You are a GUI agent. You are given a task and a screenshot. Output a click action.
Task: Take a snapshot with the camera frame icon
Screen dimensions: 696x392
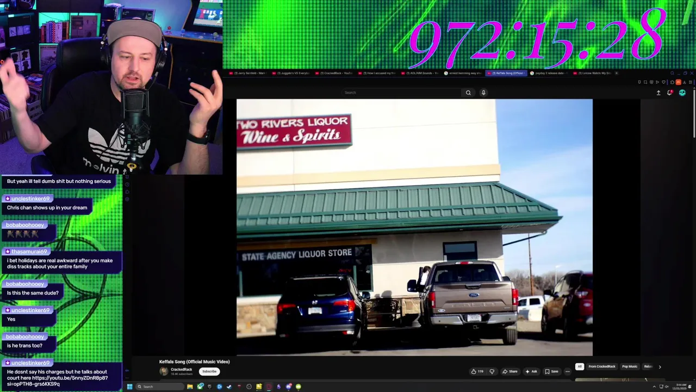(x=645, y=82)
